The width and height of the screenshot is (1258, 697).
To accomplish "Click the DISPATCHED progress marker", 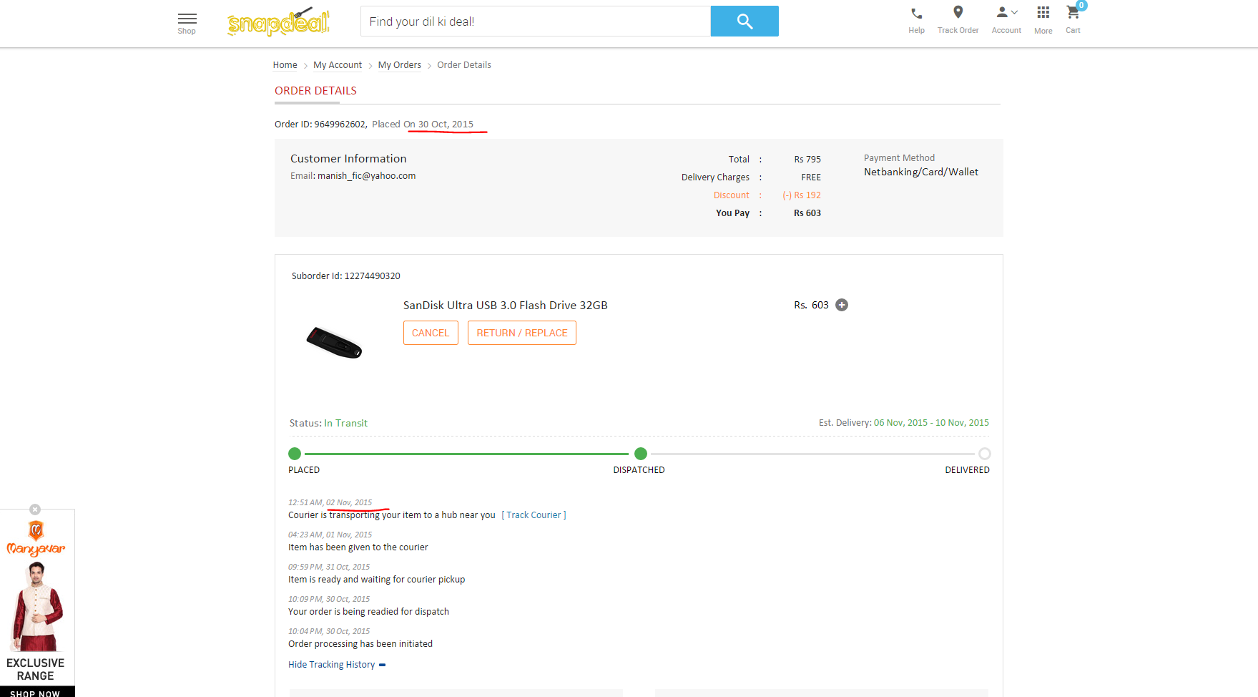I will [x=641, y=454].
